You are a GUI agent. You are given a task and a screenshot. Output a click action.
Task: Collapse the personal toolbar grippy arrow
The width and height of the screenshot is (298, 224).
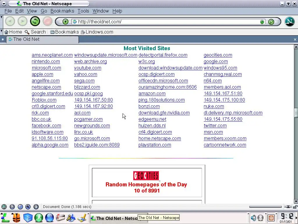coord(1,31)
